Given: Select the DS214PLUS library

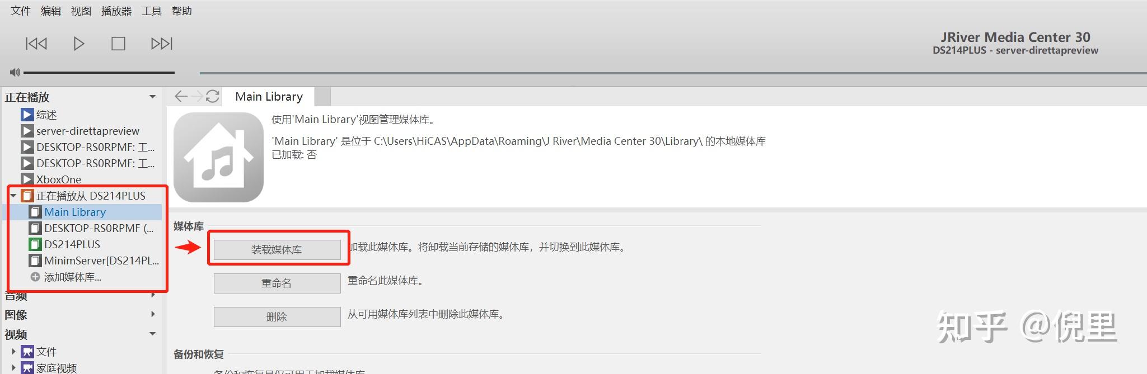Looking at the screenshot, I should tap(72, 244).
